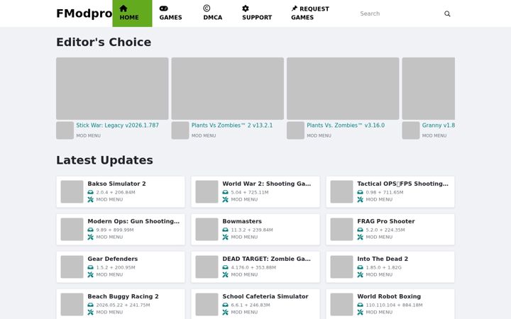This screenshot has width=511, height=319.
Task: Click the DEAD TARGET app icon
Action: point(207,267)
